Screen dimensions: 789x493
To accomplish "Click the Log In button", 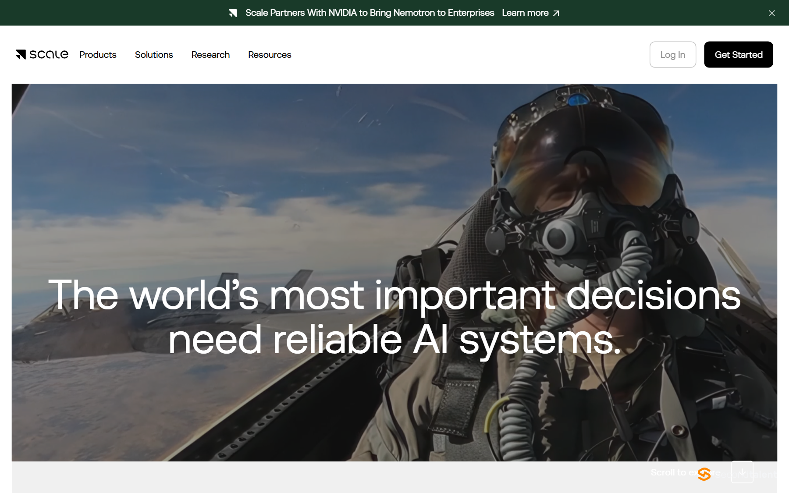I will coord(672,54).
